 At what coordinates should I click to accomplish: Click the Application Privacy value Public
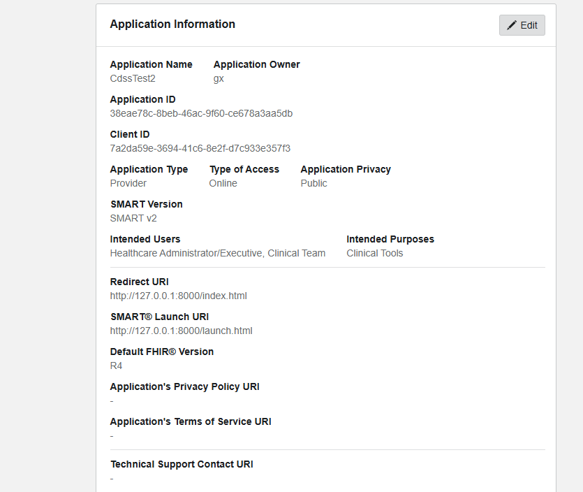pos(313,183)
